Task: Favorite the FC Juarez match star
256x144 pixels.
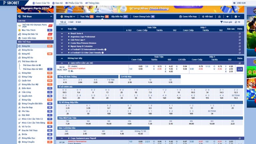Action: point(69,71)
